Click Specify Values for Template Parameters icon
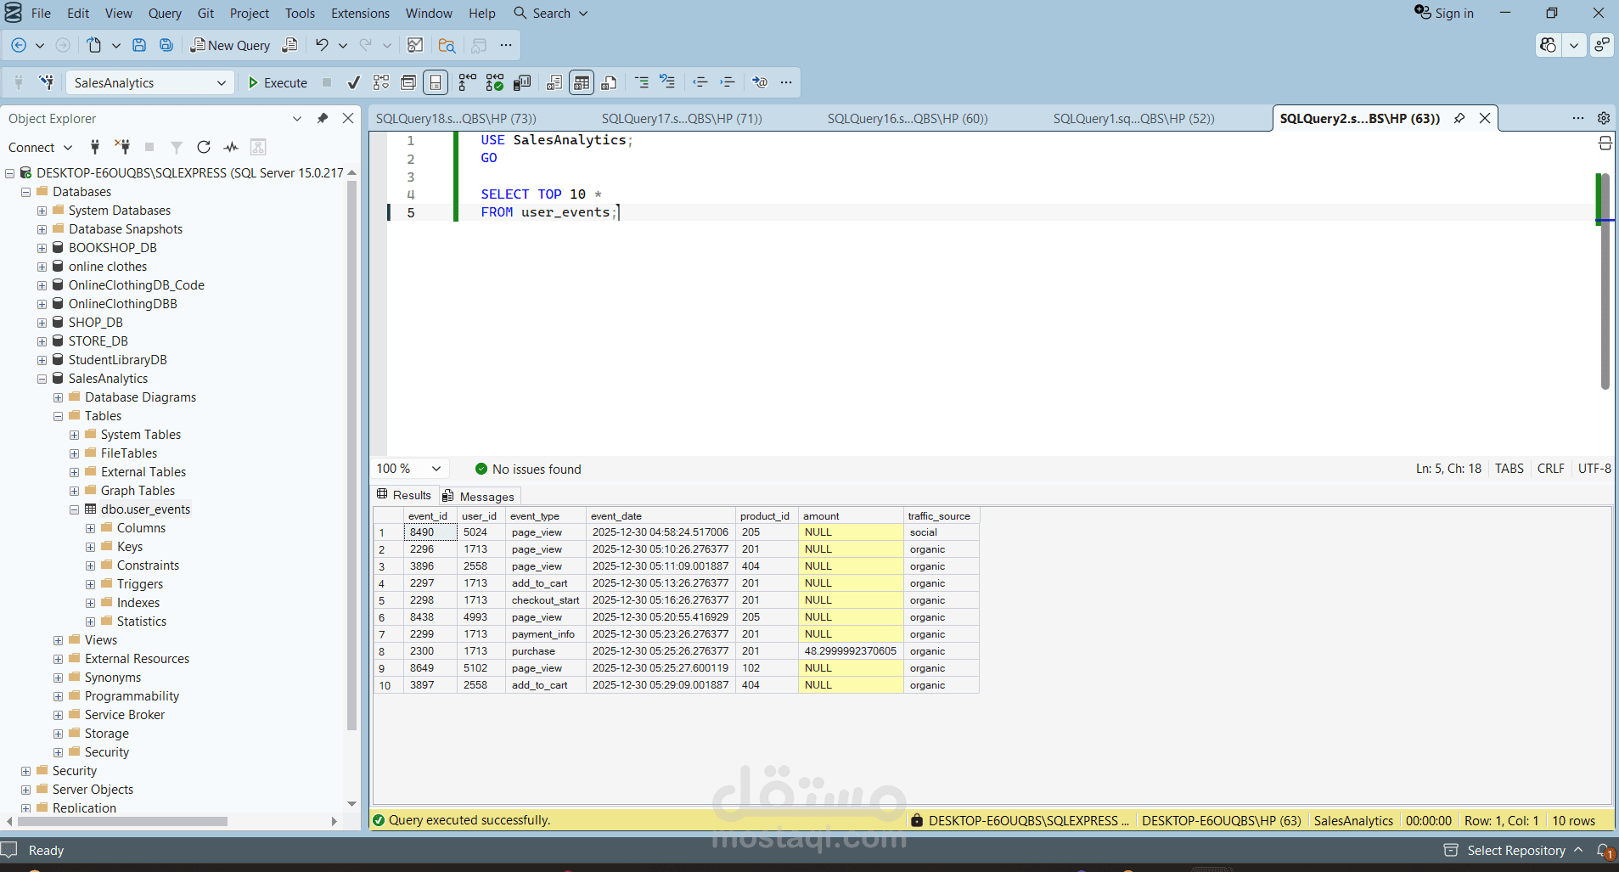The height and width of the screenshot is (872, 1619). tap(760, 82)
